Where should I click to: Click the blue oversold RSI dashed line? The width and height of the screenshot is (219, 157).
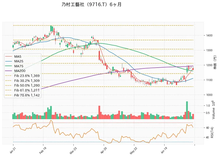pos(103,142)
